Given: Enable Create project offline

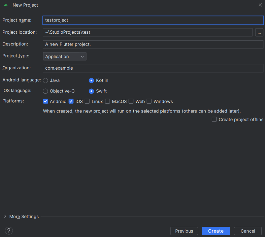Looking at the screenshot, I should click(214, 119).
